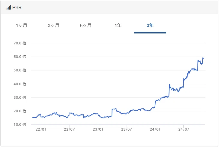This screenshot has width=219, height=147.
Task: Click the 50.0 倍 axis label
Action: [20, 70]
